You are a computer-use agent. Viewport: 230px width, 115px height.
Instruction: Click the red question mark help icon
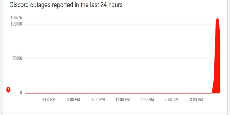[8, 90]
